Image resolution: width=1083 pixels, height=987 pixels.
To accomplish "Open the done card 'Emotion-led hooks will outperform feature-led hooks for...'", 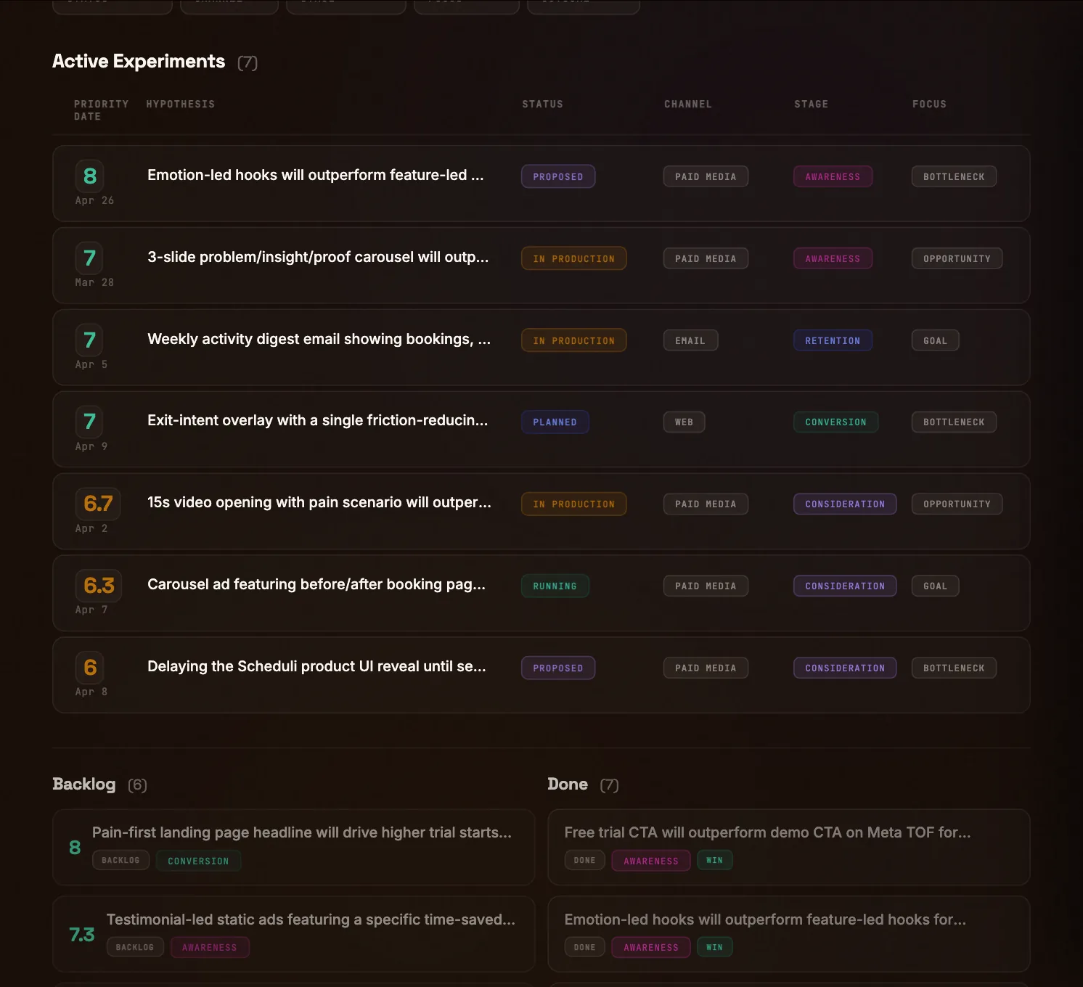I will 789,934.
